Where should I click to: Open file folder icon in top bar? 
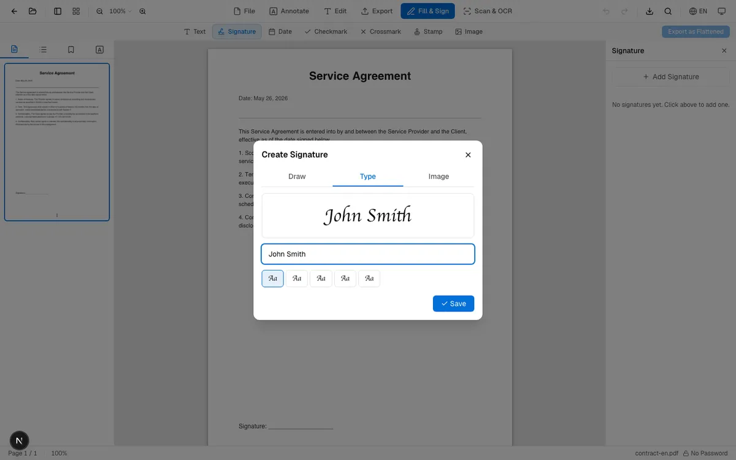(33, 11)
